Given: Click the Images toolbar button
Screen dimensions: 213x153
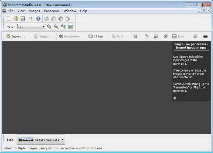Looking at the screenshot, I should point(42,36).
